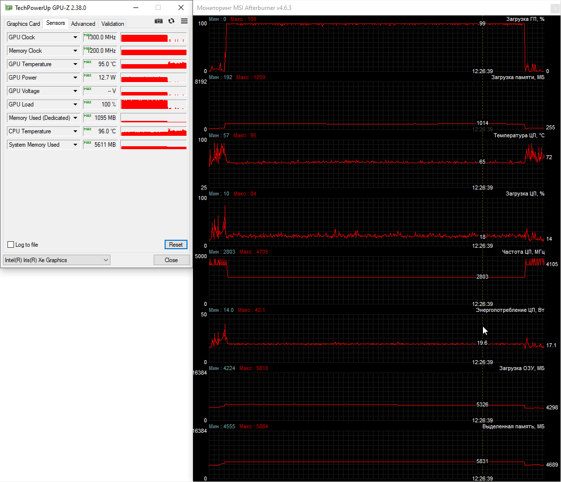Viewport: 561px width, 482px height.
Task: Click the CPU Temperature history graph
Action: pyautogui.click(x=154, y=131)
